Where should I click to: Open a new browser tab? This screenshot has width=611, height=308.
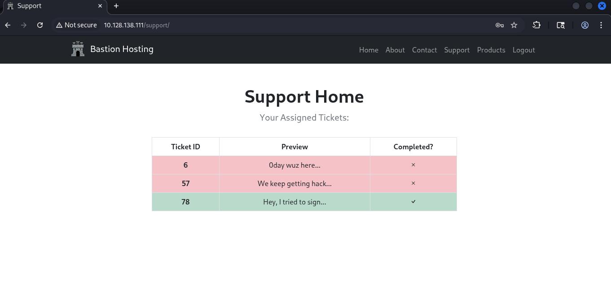click(116, 6)
